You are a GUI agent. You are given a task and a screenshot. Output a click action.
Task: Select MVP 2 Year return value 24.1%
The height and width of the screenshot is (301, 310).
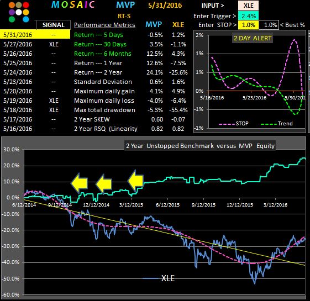(x=155, y=72)
